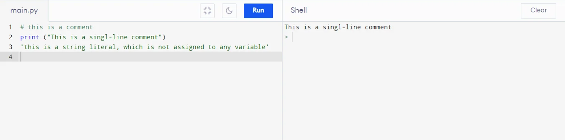Click line number 3 in gutter
Screen dimensions: 565x140
(11, 47)
